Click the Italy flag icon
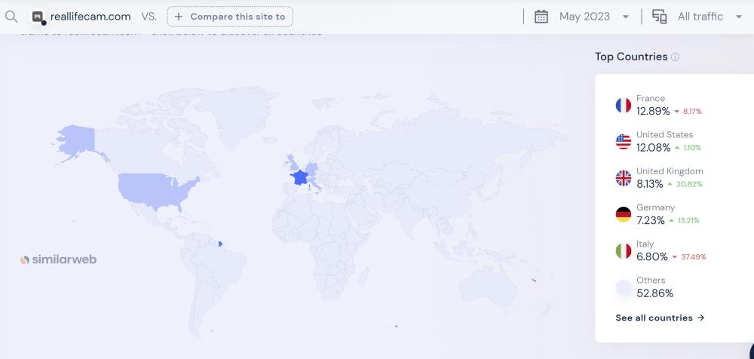The width and height of the screenshot is (754, 359). [623, 250]
